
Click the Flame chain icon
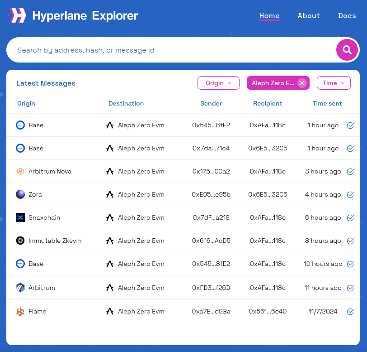tap(20, 311)
